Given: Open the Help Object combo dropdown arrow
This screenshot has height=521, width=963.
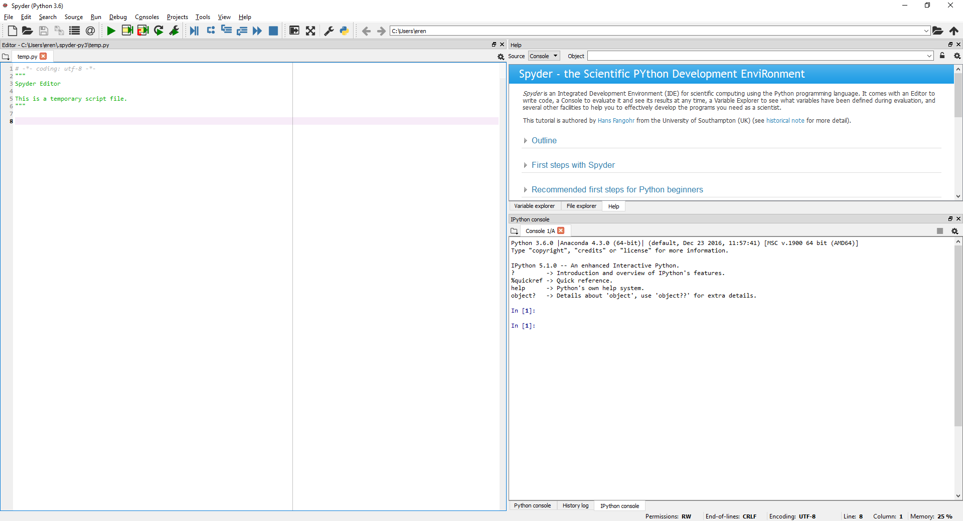Looking at the screenshot, I should 929,56.
